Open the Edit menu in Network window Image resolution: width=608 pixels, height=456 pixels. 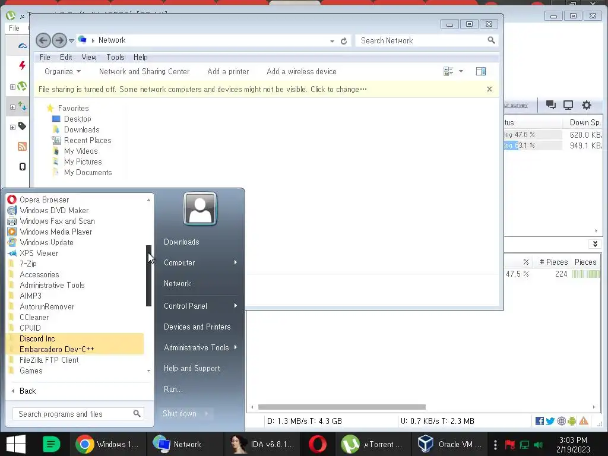66,58
